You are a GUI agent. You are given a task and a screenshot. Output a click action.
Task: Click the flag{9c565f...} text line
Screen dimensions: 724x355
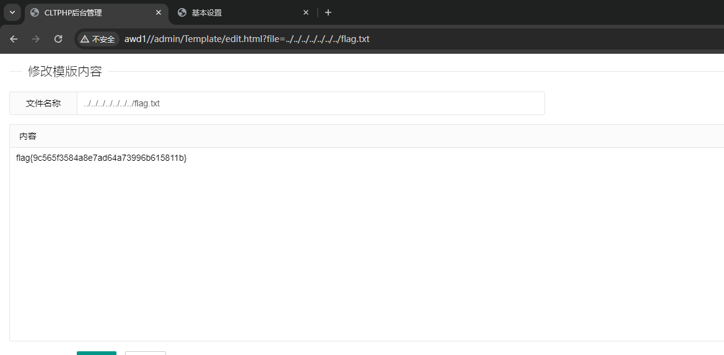pos(101,158)
